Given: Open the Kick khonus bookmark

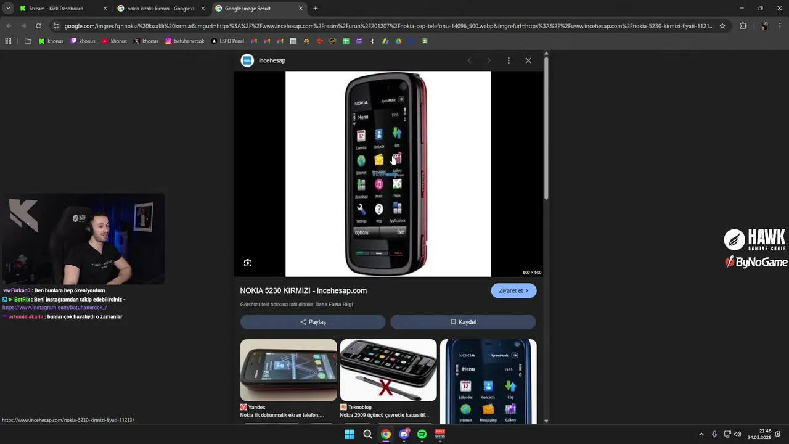Looking at the screenshot, I should (x=51, y=41).
